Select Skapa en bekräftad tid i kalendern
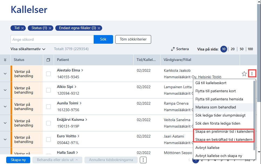 pos(224,139)
